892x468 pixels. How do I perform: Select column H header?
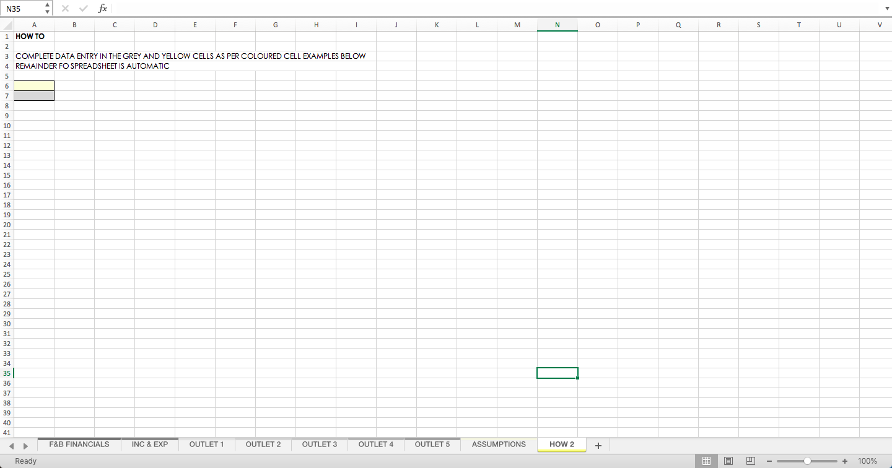316,25
